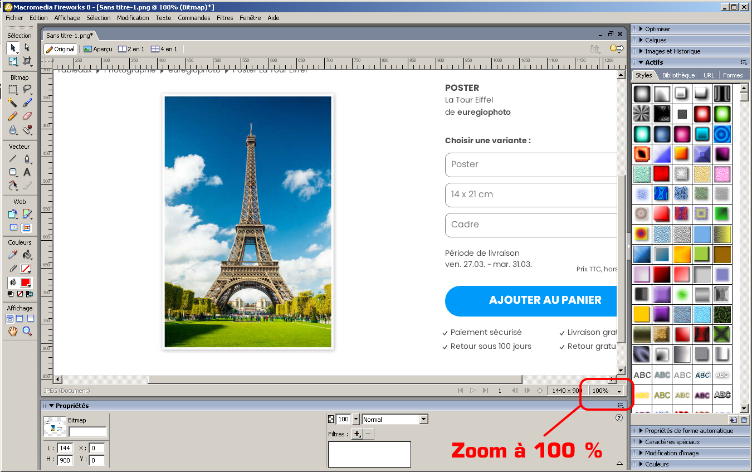This screenshot has height=472, width=752.
Task: Open the Filtres menu
Action: 224,18
